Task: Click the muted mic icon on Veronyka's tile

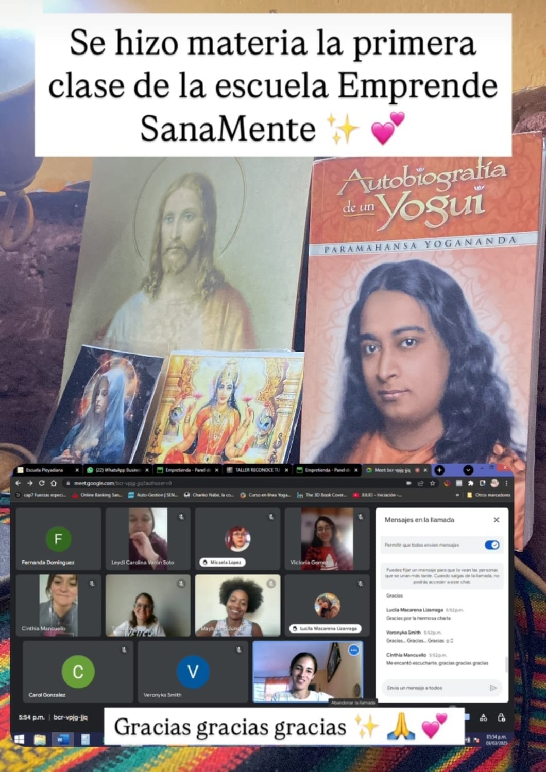Action: (238, 650)
